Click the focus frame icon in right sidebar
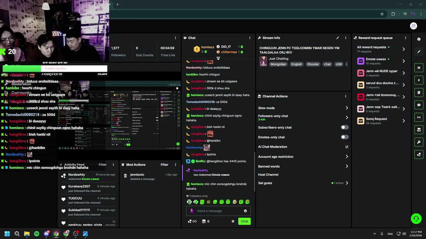The width and height of the screenshot is (426, 239). pyautogui.click(x=419, y=68)
